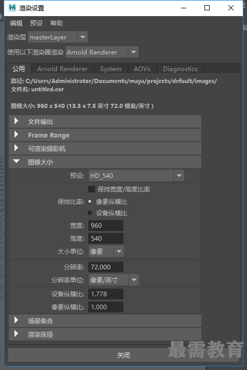The height and width of the screenshot is (370, 247).
Task: Select the 设备纵横比 radio button
Action: [x=90, y=213]
